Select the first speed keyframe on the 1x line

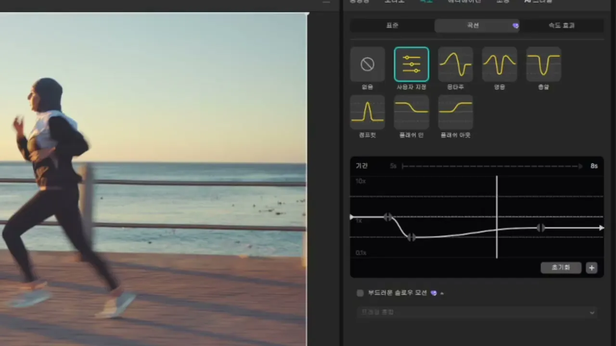pos(388,217)
